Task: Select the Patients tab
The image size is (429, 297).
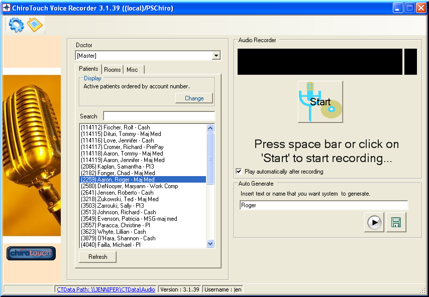Action: [89, 69]
